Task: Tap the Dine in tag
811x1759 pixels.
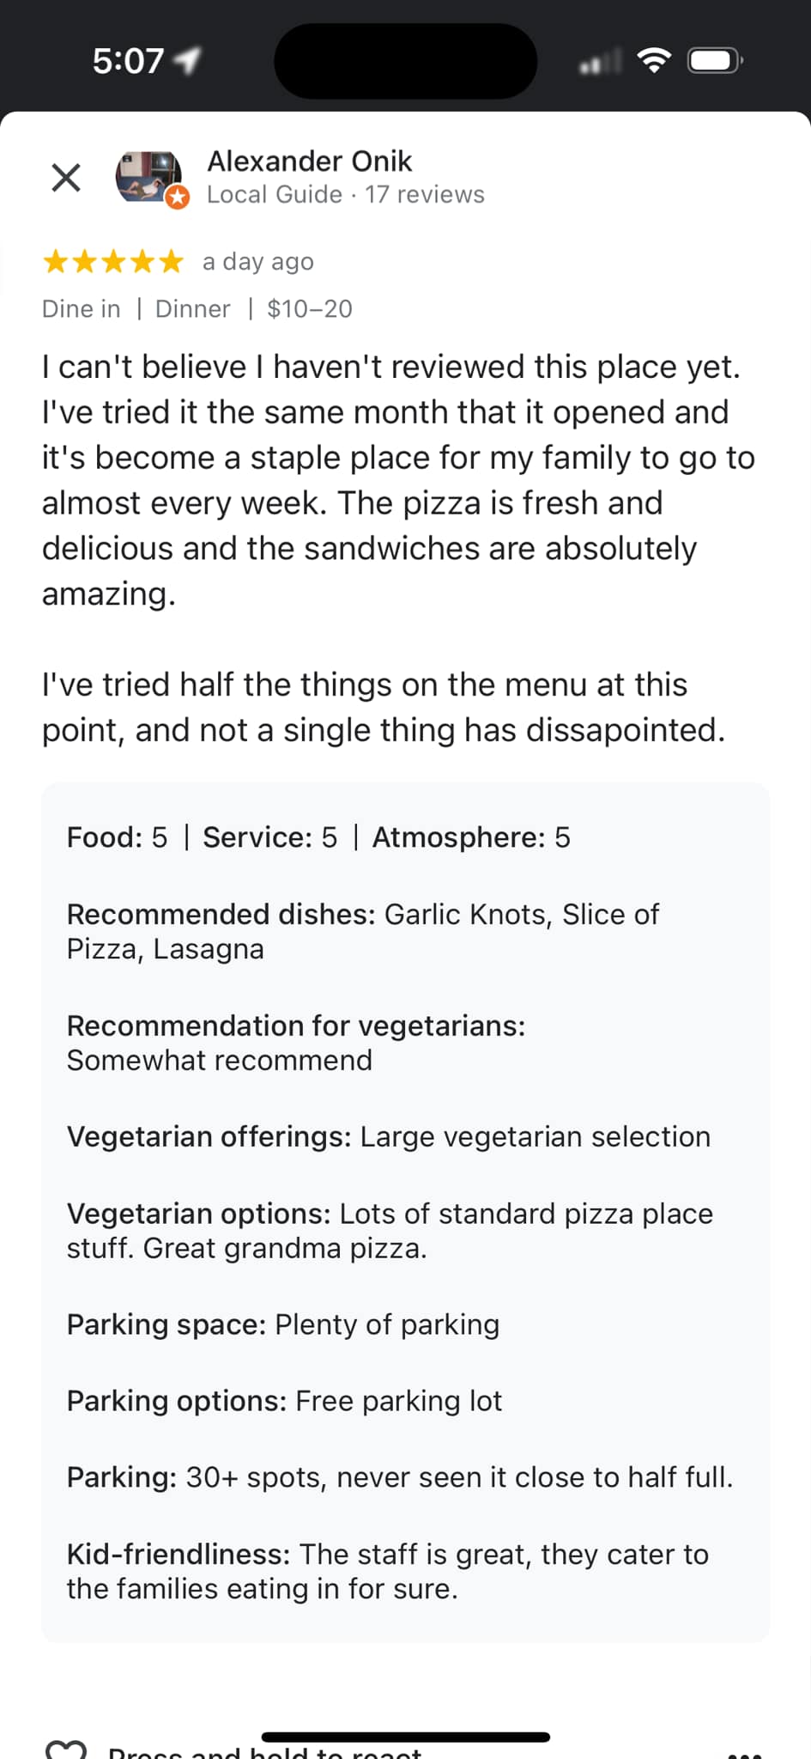Action: (x=82, y=309)
